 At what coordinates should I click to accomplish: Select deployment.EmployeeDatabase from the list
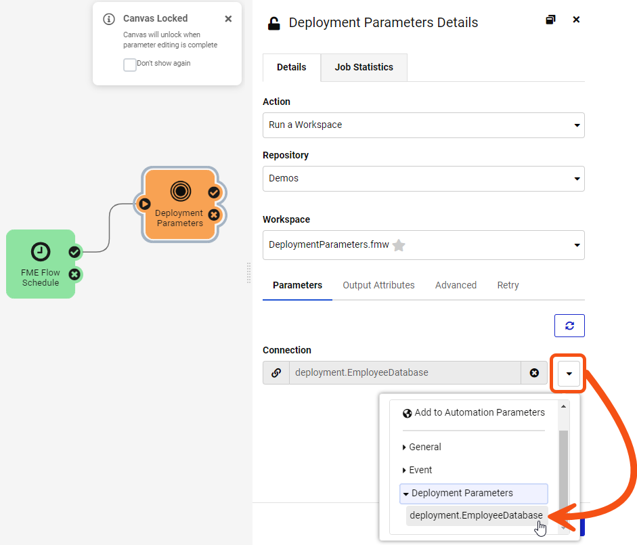(476, 516)
